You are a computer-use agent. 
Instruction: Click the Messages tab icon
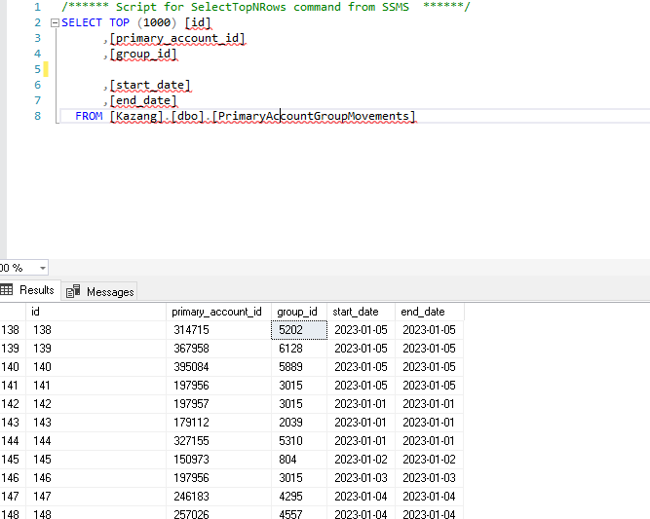(x=74, y=291)
